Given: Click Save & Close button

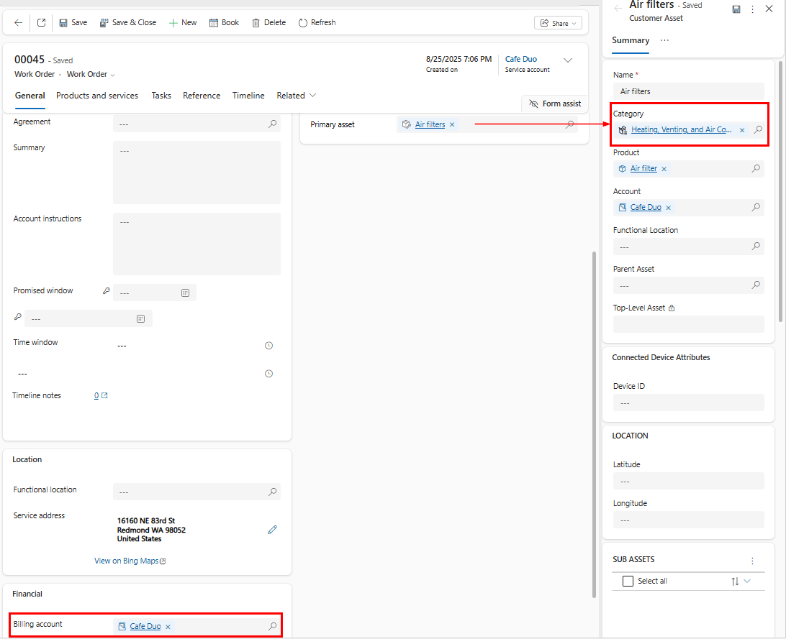Looking at the screenshot, I should [128, 22].
